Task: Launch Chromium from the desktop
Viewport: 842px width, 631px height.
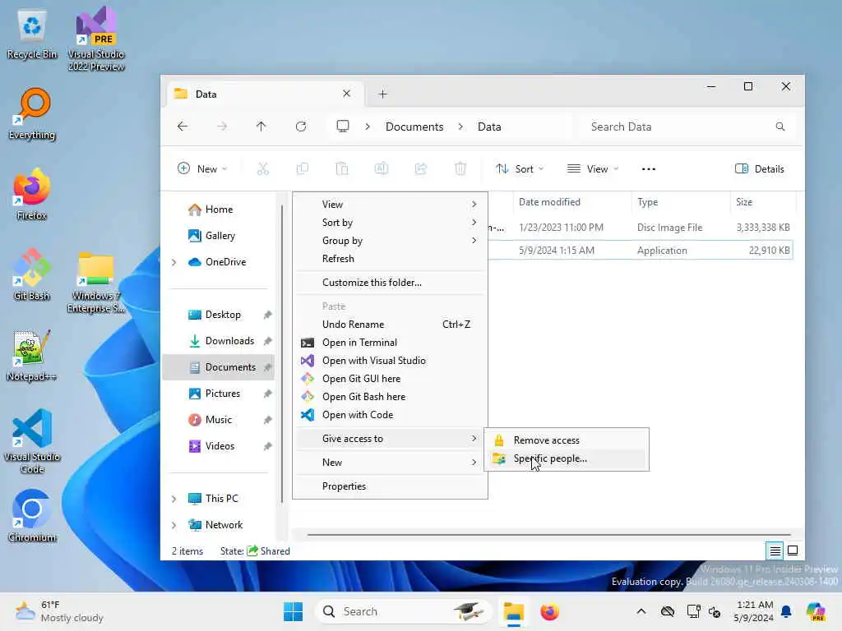Action: tap(32, 516)
